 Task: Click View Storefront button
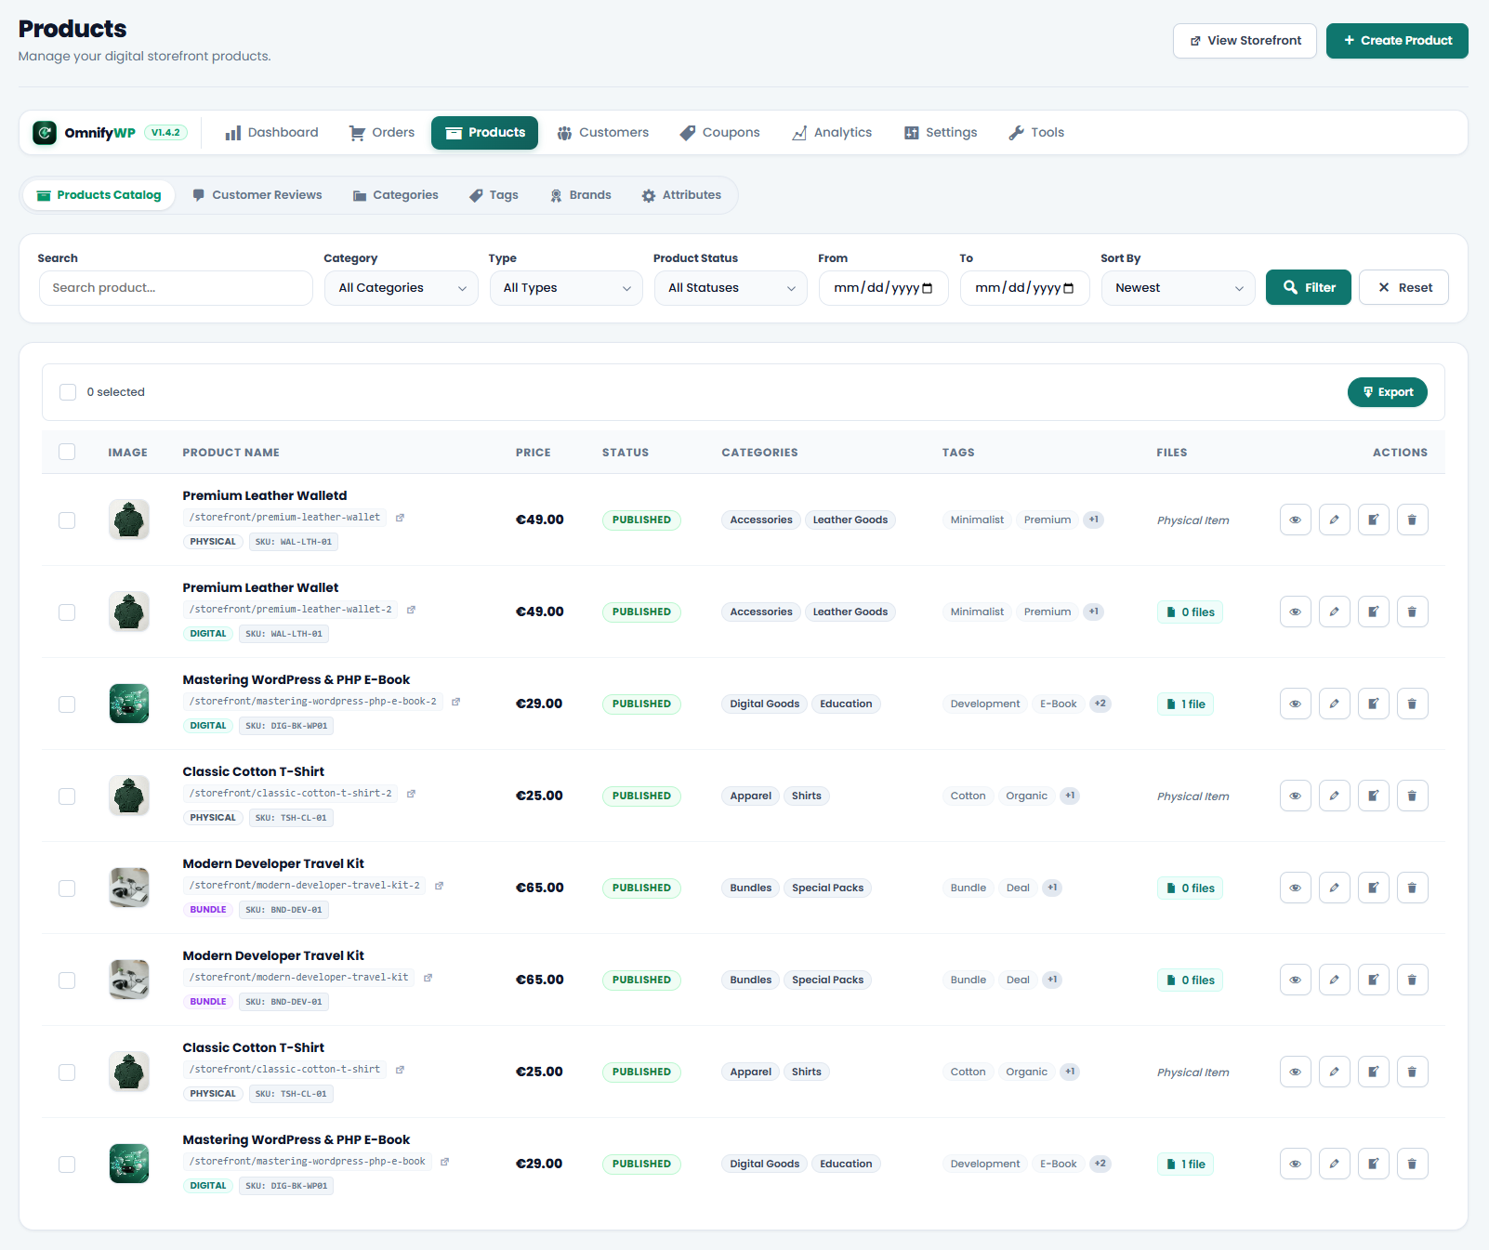point(1245,41)
